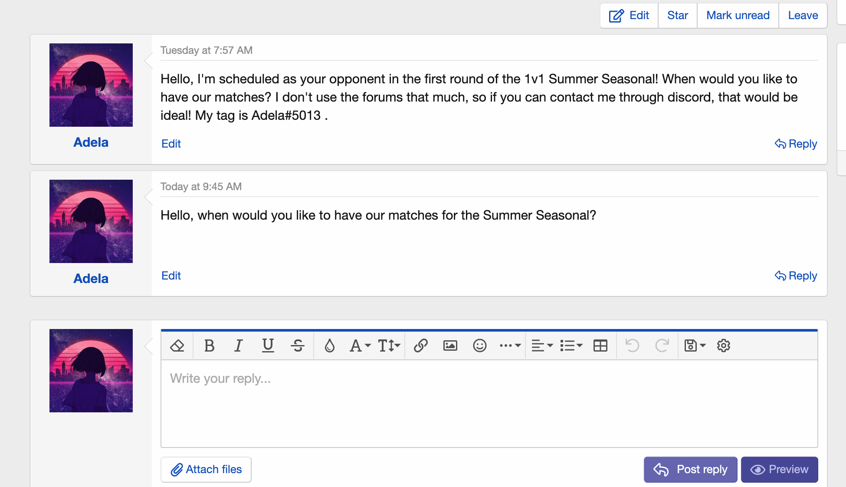
Task: Open the save draft menu
Action: coord(695,346)
